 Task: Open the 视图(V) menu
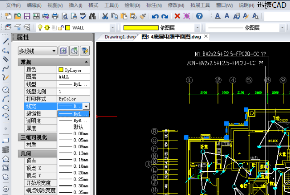(x=55, y=5)
